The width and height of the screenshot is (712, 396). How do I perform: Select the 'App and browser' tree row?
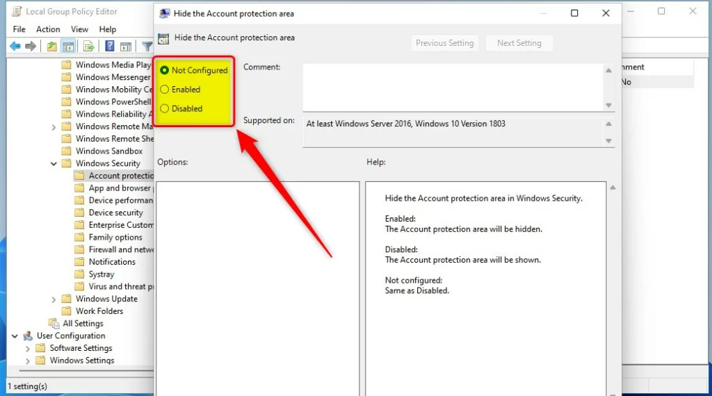click(121, 188)
